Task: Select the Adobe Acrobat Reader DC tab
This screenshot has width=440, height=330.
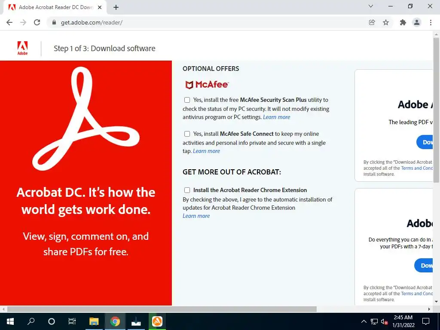Action: [55, 7]
